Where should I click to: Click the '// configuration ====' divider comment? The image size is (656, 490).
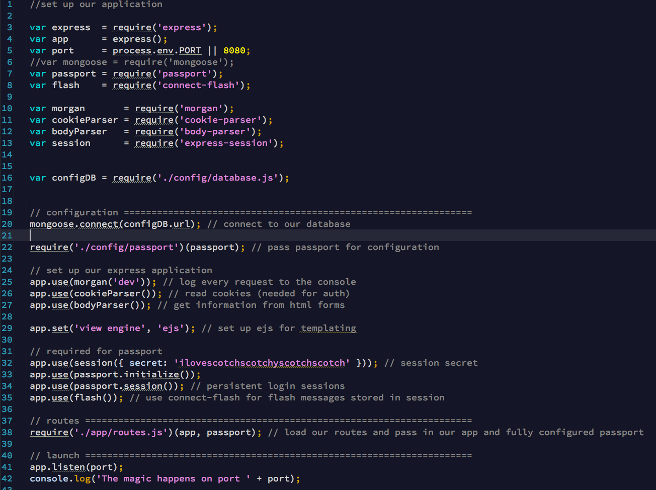pyautogui.click(x=251, y=212)
